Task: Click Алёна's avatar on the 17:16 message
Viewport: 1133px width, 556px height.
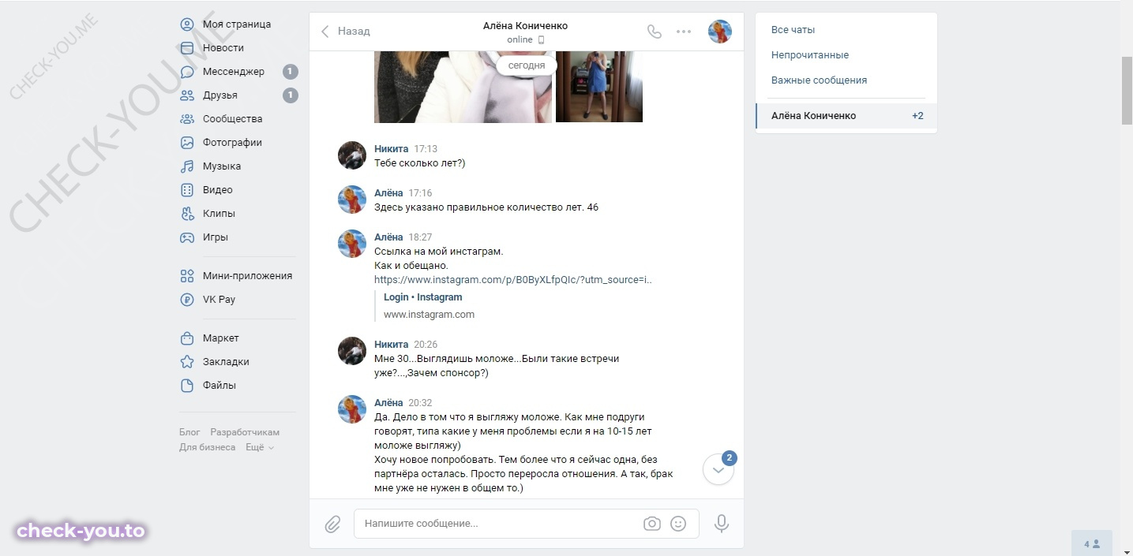Action: coord(352,200)
